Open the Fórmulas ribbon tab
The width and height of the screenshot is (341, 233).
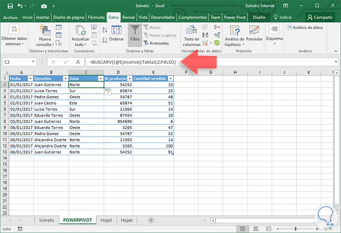(96, 17)
